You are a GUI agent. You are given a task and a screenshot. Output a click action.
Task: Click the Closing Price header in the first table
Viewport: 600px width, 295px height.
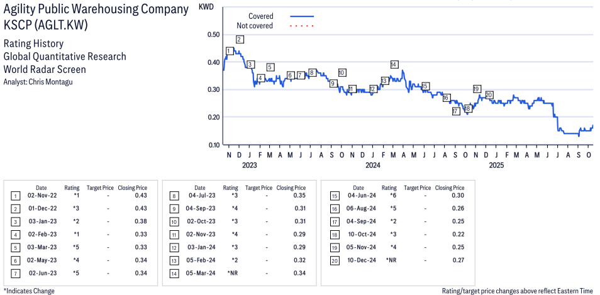click(x=132, y=187)
